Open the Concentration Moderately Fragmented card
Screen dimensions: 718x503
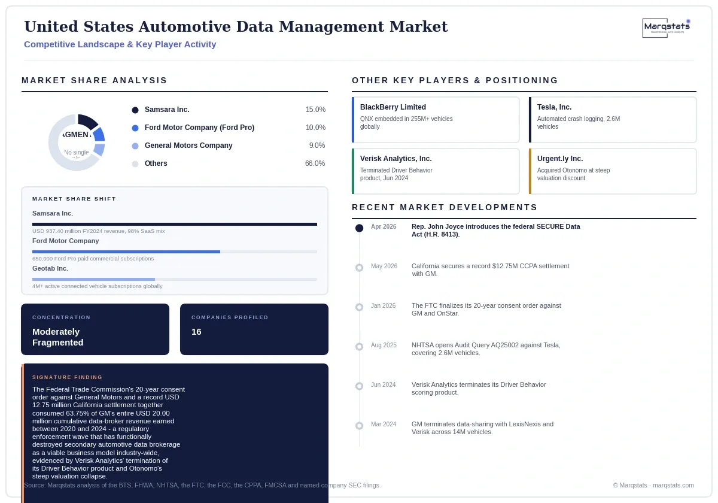(x=95, y=329)
